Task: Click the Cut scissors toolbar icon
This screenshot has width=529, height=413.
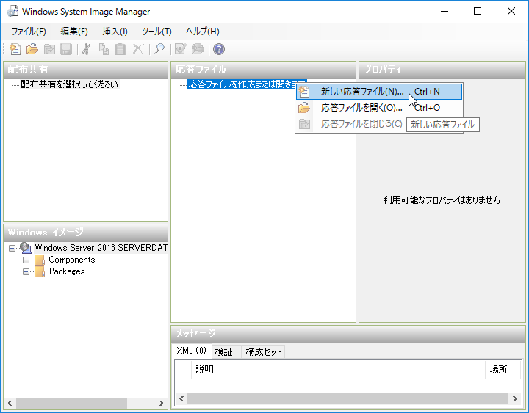Action: coord(87,49)
